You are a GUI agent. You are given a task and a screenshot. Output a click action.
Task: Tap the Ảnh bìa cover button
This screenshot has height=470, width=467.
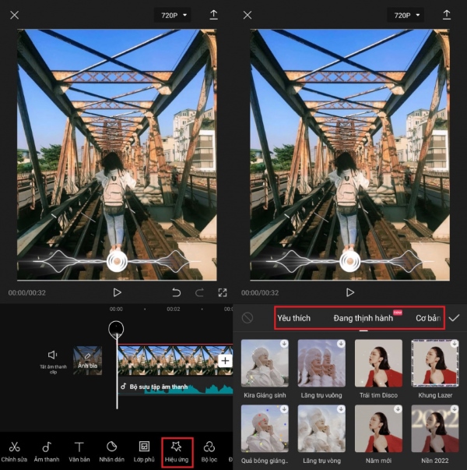pyautogui.click(x=87, y=360)
